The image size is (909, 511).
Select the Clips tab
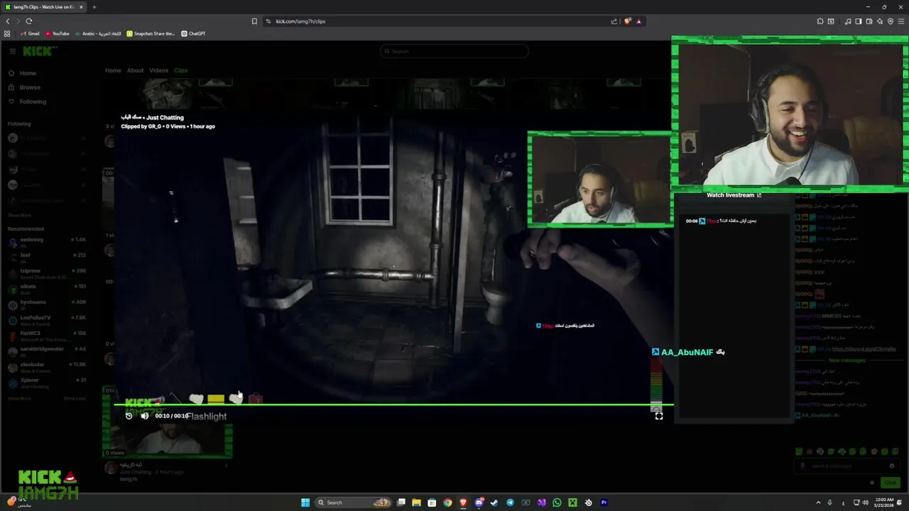click(x=181, y=70)
